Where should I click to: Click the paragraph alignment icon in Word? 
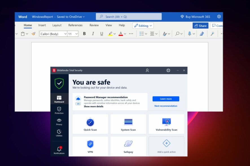[152, 34]
